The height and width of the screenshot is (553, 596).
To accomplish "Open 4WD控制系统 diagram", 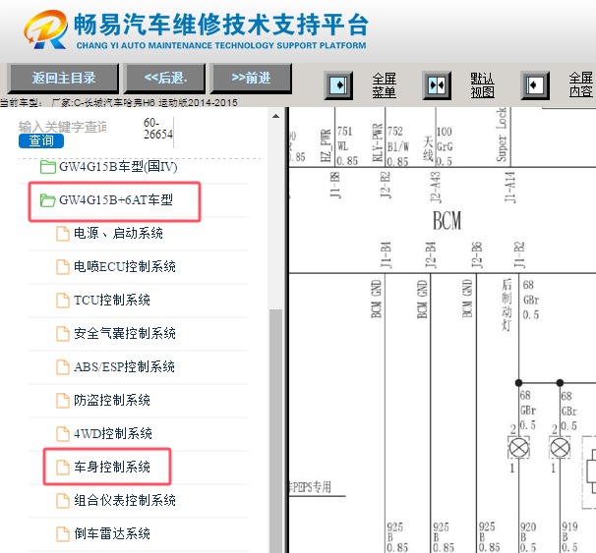I will click(113, 433).
